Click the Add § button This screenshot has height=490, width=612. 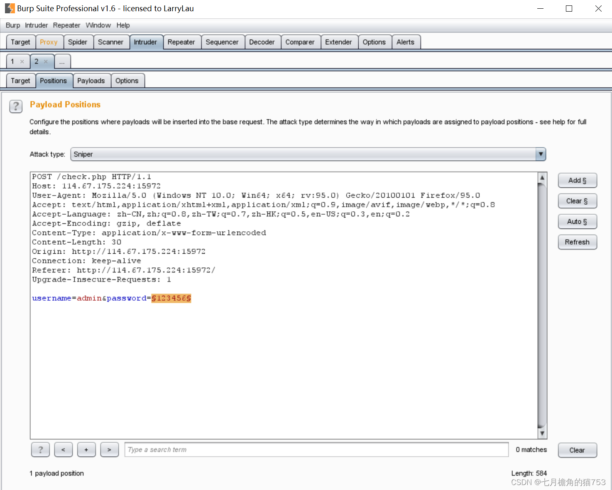[x=578, y=180]
